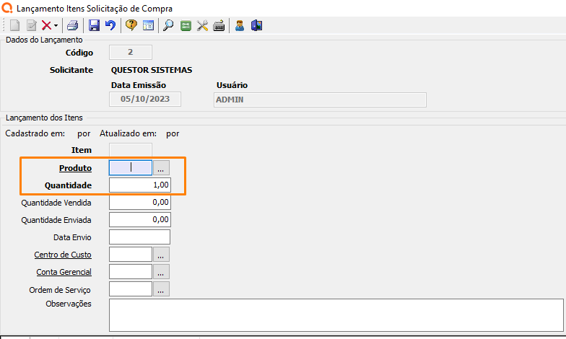This screenshot has height=339, width=566.
Task: Click the underlined Produto label link
Action: click(x=75, y=168)
